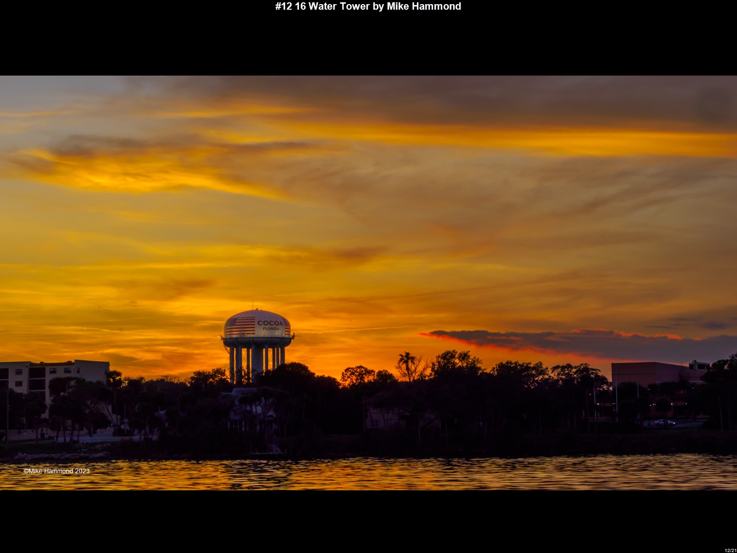Viewport: 737px width, 553px height.
Task: Click the "#12" number in the title
Action: point(283,6)
